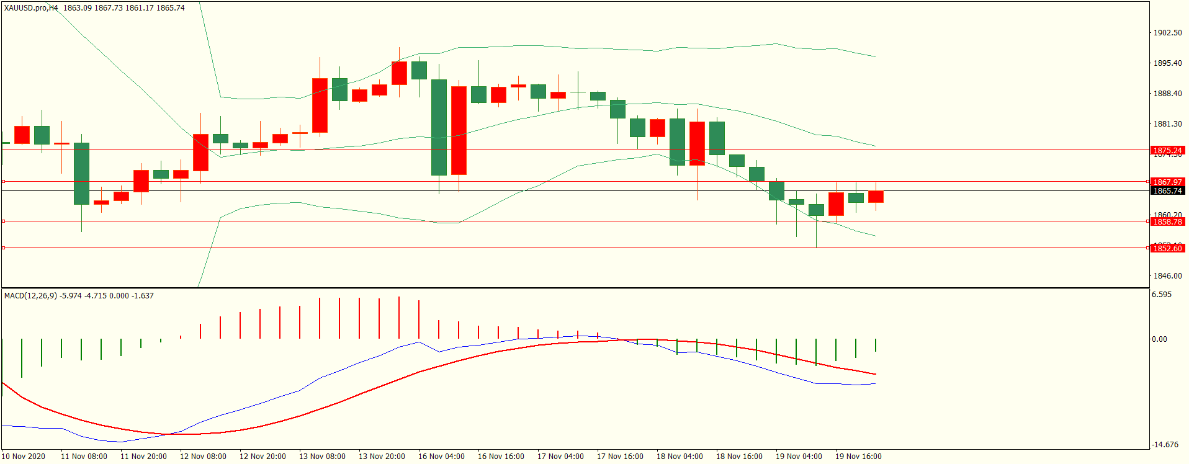Click the red 1875.24 price tag
Image resolution: width=1189 pixels, height=464 pixels.
tap(1167, 151)
